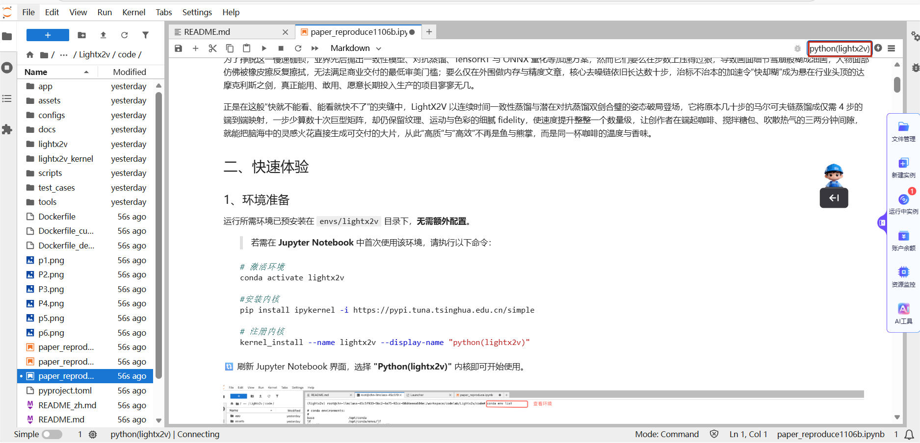Image resolution: width=920 pixels, height=443 pixels.
Task: Create a new folder in the file browser
Action: [82, 35]
